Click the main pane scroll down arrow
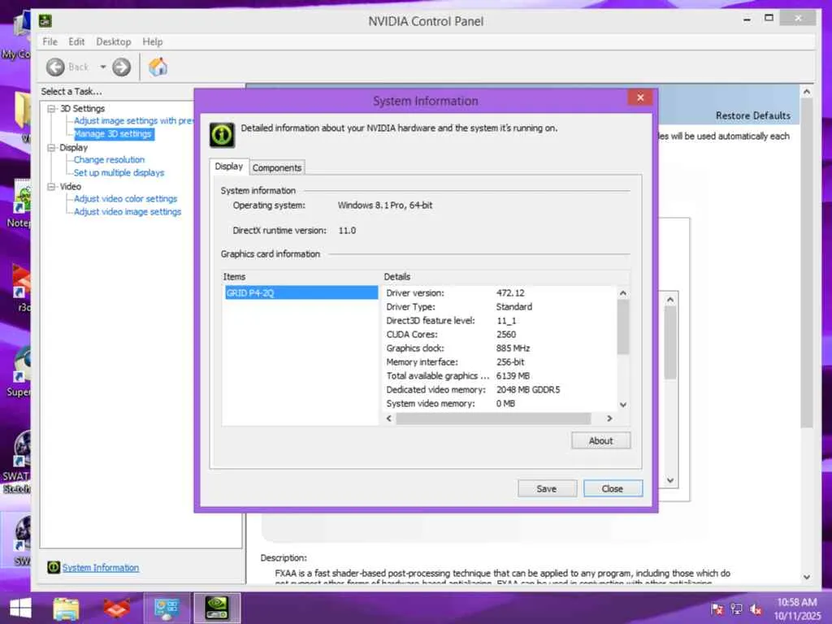The width and height of the screenshot is (832, 624). point(807,578)
